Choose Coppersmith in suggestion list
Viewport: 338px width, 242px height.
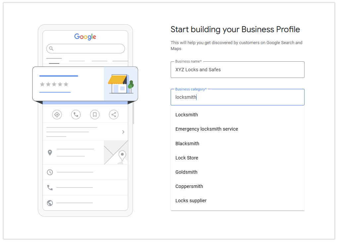coord(189,186)
